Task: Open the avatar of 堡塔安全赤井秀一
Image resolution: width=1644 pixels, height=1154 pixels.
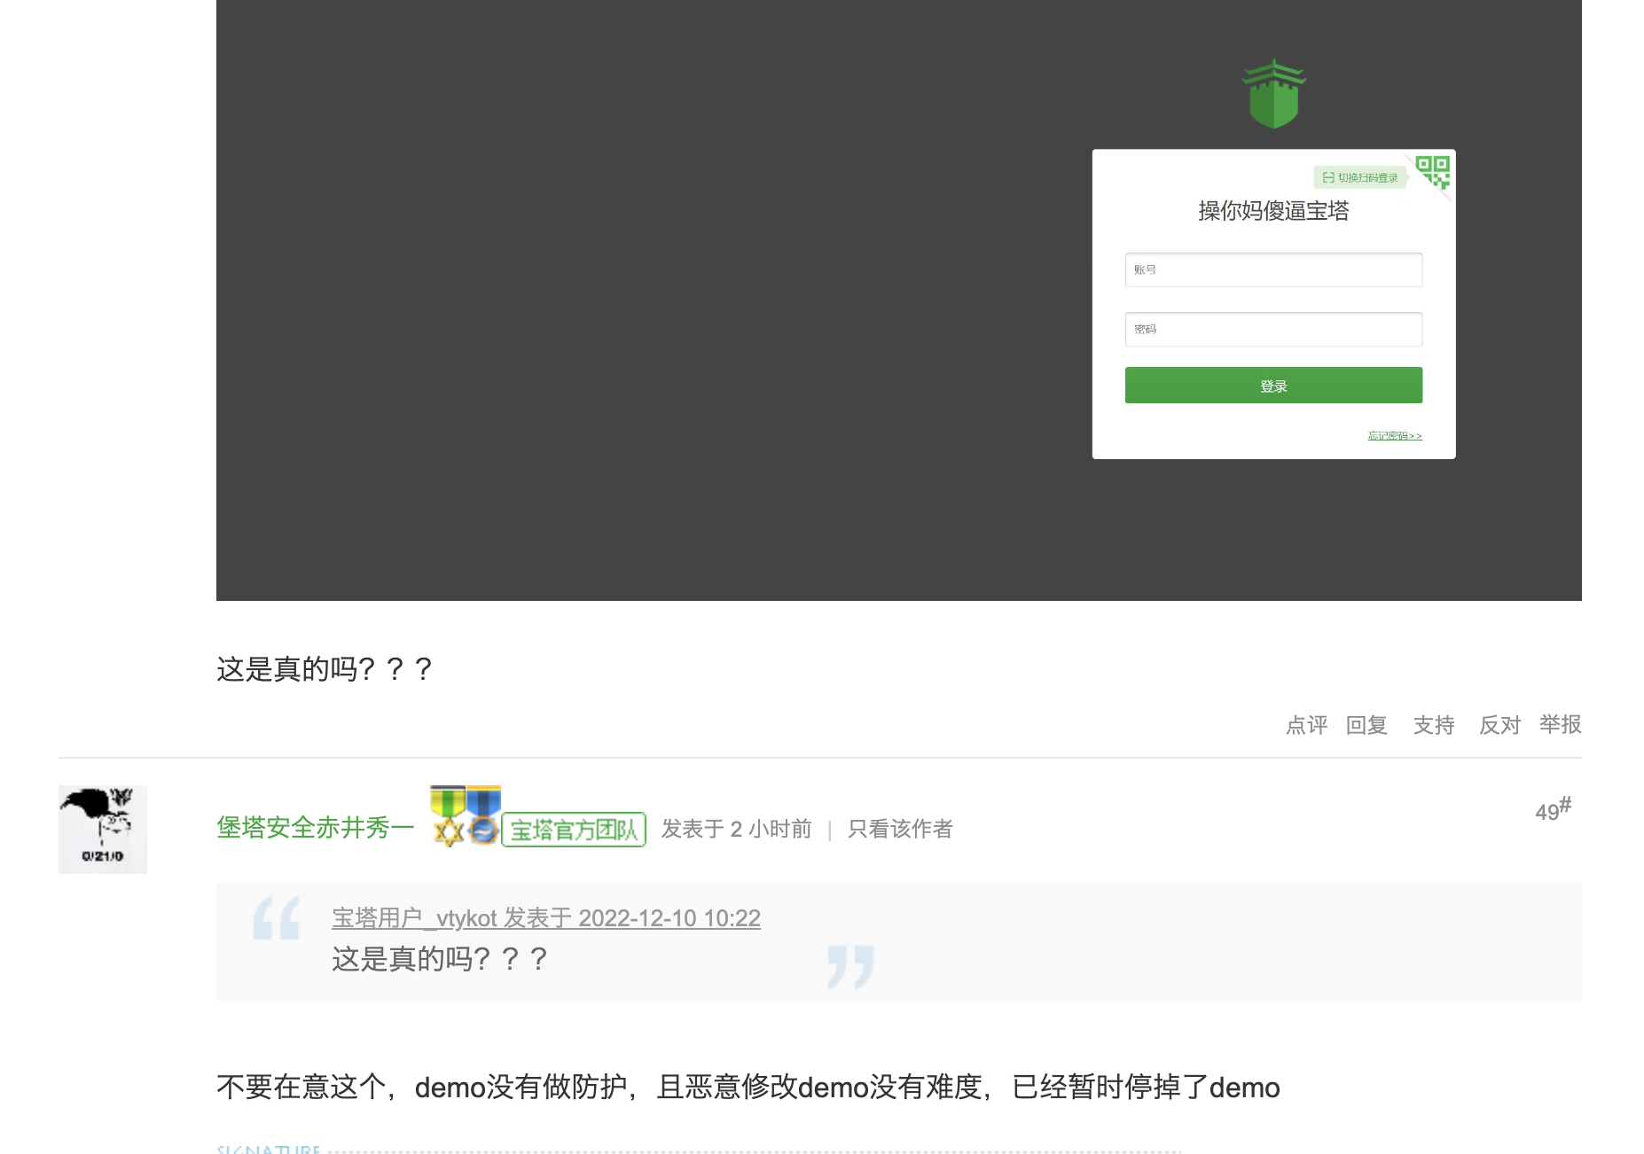Action: 103,829
